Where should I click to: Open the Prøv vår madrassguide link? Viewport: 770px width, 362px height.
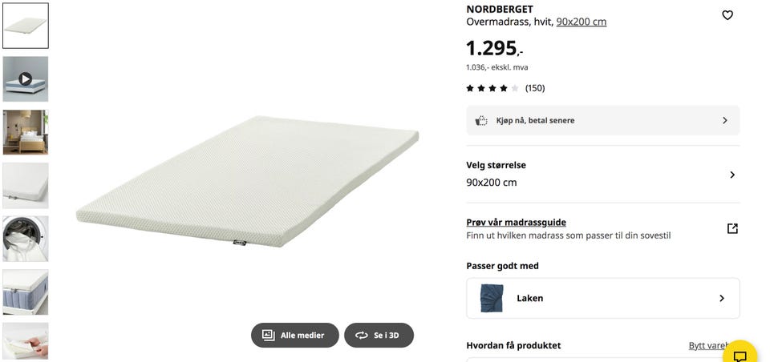(516, 222)
